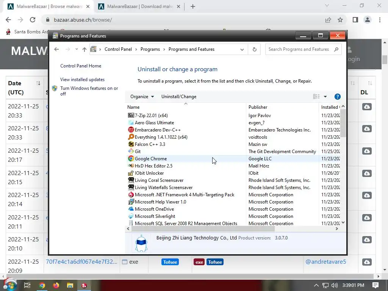Click the programs list vertical scrollbar thumb
Screen dimensions: 388x291
tap(343, 123)
